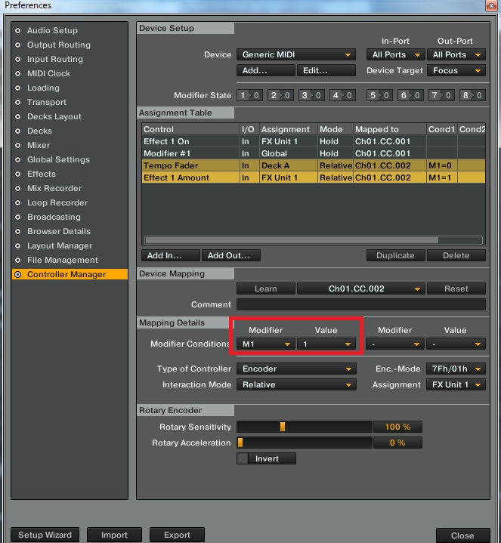Select Effects in the sidebar
Viewport: 501px width, 543px height.
(x=42, y=174)
